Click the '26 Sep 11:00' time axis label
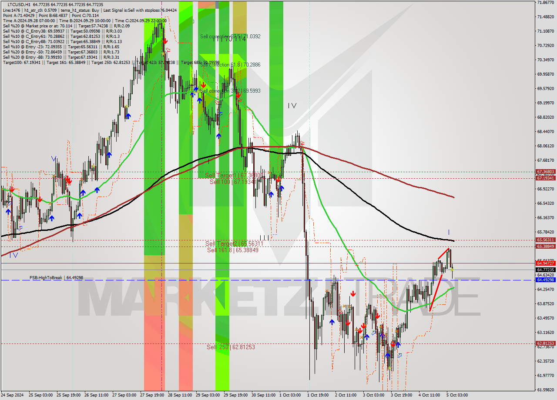The height and width of the screenshot is (400, 557). point(95,395)
